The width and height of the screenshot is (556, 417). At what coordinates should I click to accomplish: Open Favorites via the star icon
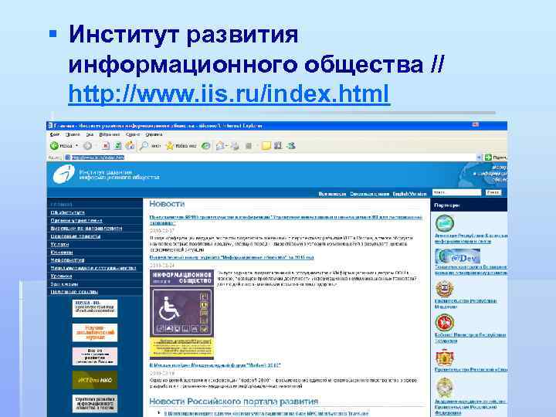click(170, 146)
